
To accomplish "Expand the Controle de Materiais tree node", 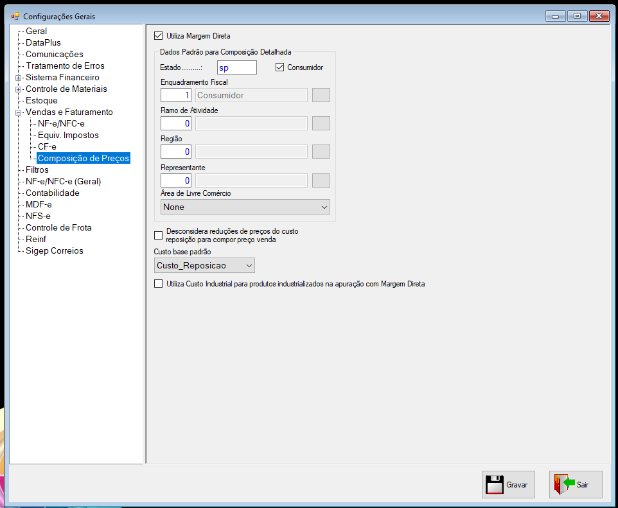I will (18, 89).
